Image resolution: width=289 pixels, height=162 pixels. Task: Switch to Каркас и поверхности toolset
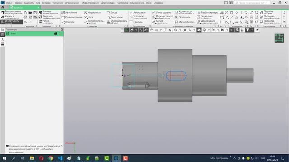coord(11,17)
